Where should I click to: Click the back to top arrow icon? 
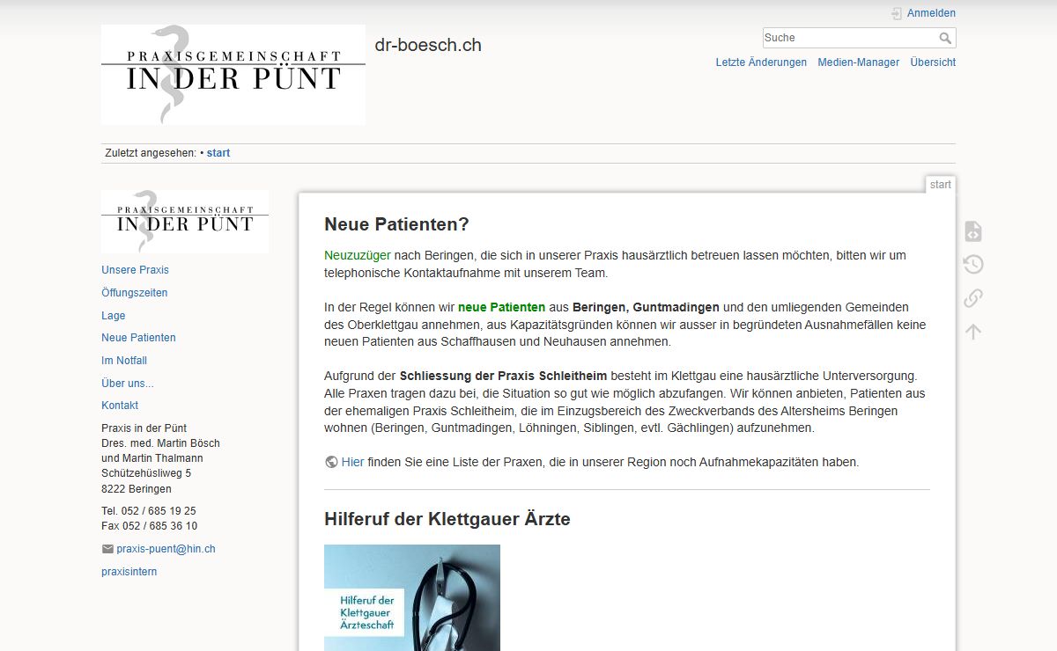tap(972, 332)
